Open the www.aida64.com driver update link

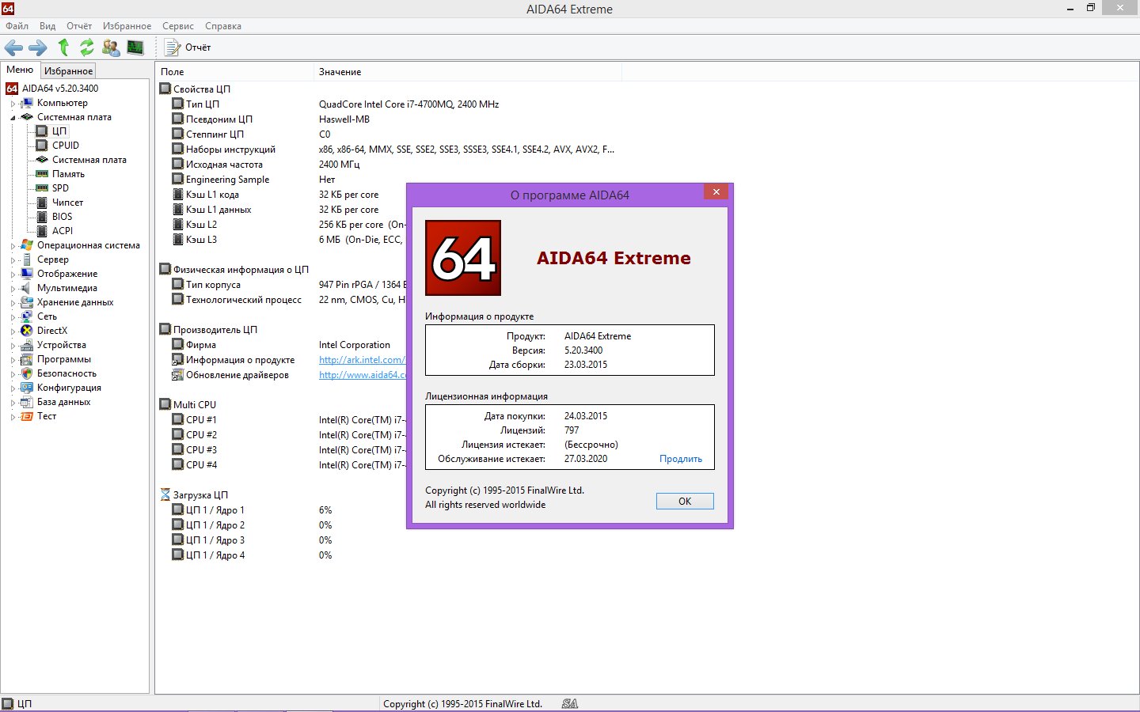tap(362, 375)
